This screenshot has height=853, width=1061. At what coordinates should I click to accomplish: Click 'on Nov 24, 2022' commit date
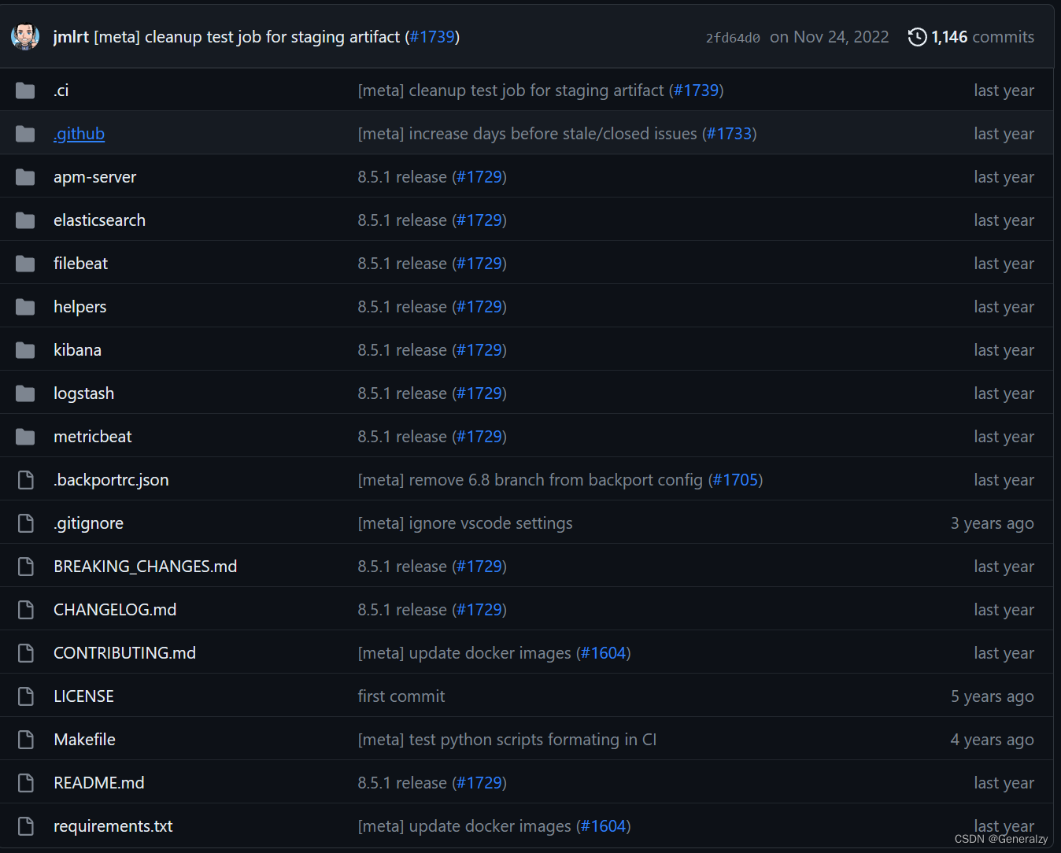[x=830, y=37]
